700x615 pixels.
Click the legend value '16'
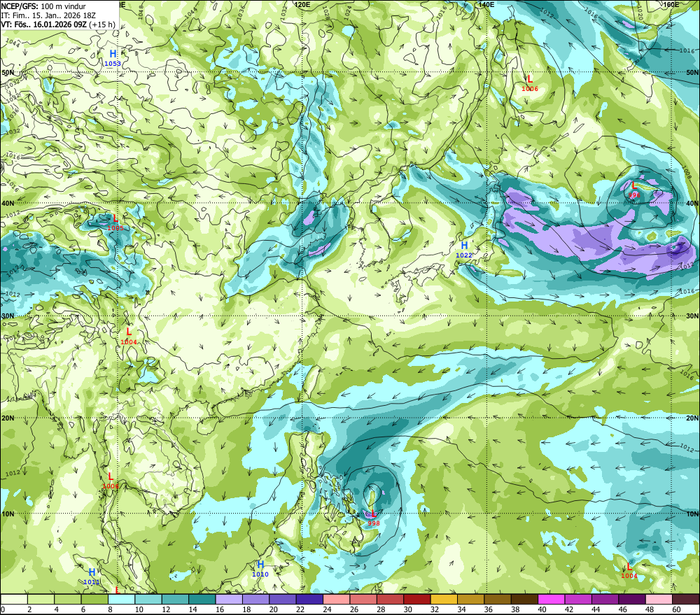pos(219,609)
